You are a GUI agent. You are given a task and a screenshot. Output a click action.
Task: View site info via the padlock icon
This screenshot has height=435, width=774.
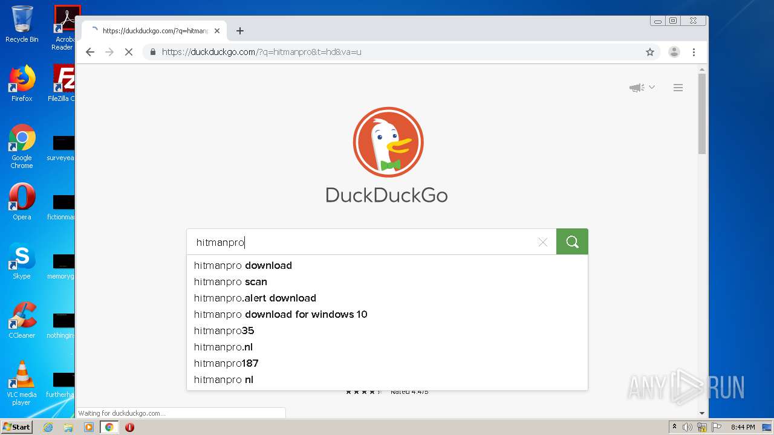point(153,52)
